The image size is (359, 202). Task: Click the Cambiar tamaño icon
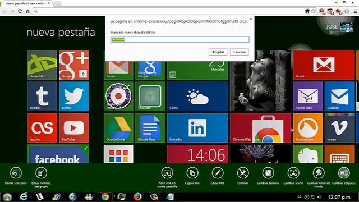[x=268, y=173]
